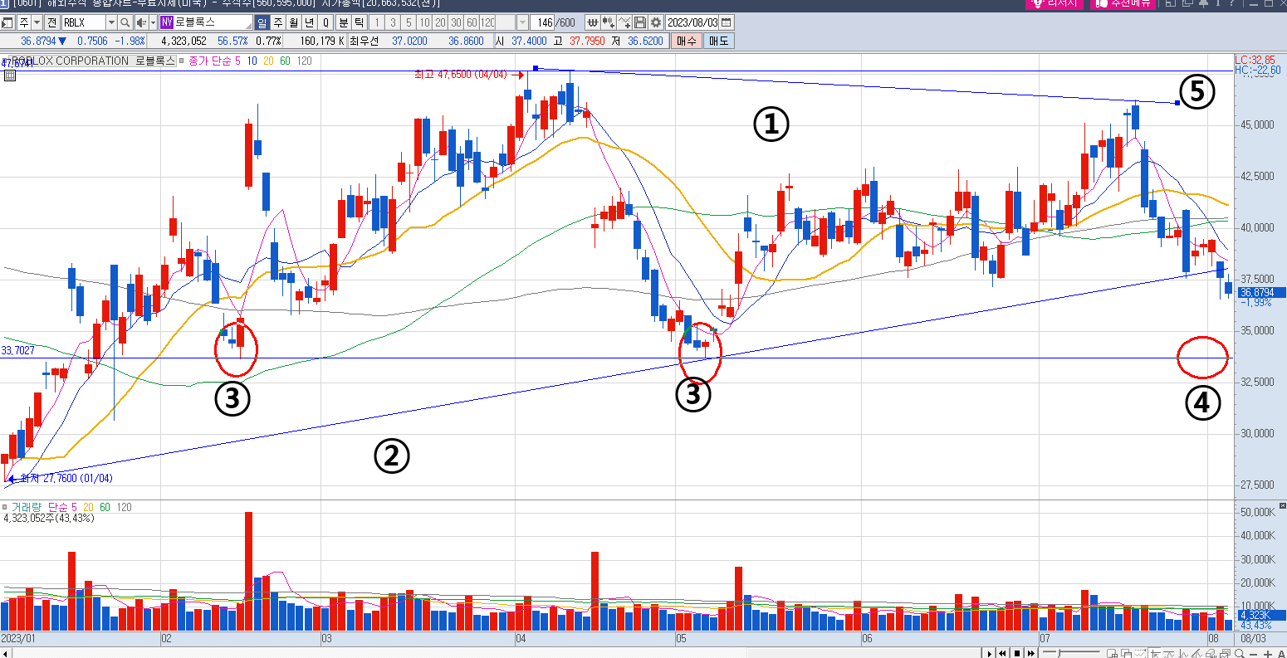This screenshot has height=658, width=1287.
Task: Click the 5 moving average legend value
Action: click(238, 61)
